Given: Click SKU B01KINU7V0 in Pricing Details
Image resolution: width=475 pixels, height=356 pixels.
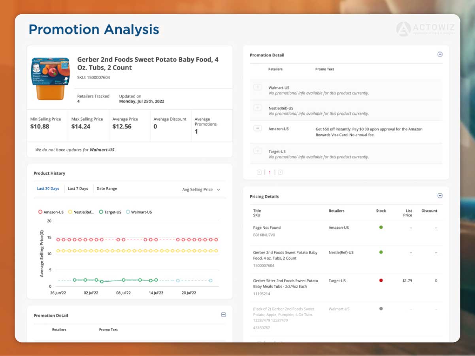Looking at the screenshot, I should pyautogui.click(x=264, y=235).
